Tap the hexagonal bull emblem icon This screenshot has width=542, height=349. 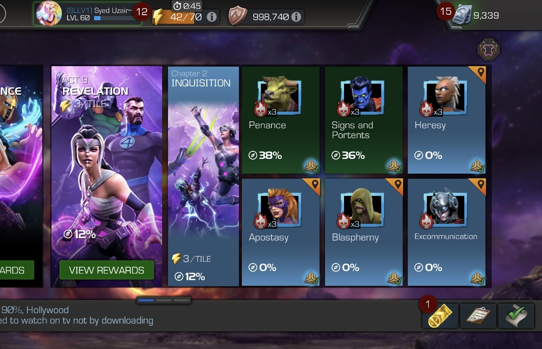click(489, 50)
